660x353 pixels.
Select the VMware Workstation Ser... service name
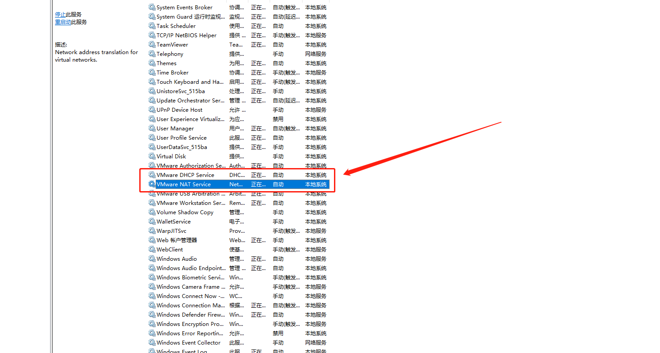click(x=191, y=203)
